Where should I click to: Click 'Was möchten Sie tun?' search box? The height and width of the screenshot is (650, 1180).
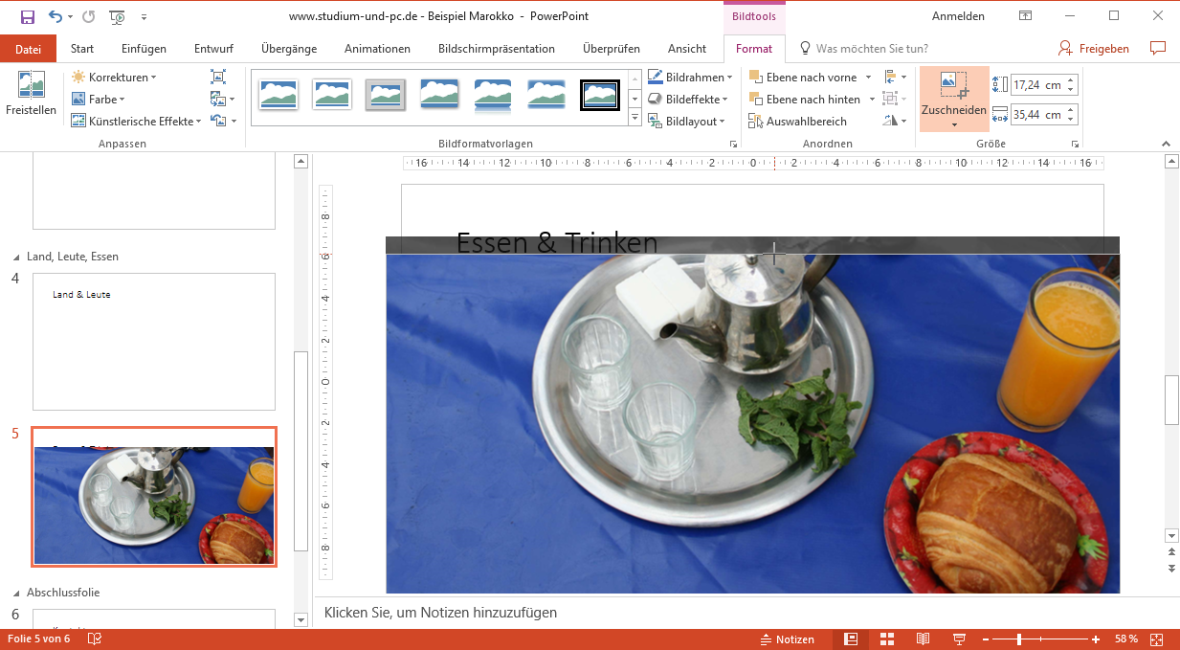pos(871,49)
